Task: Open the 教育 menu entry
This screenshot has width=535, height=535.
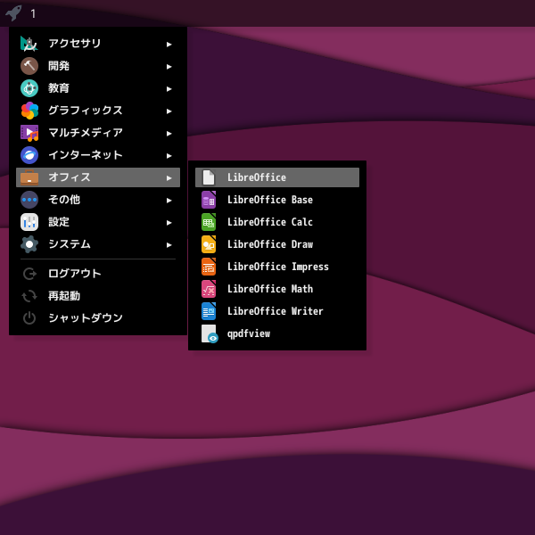Action: [x=98, y=88]
